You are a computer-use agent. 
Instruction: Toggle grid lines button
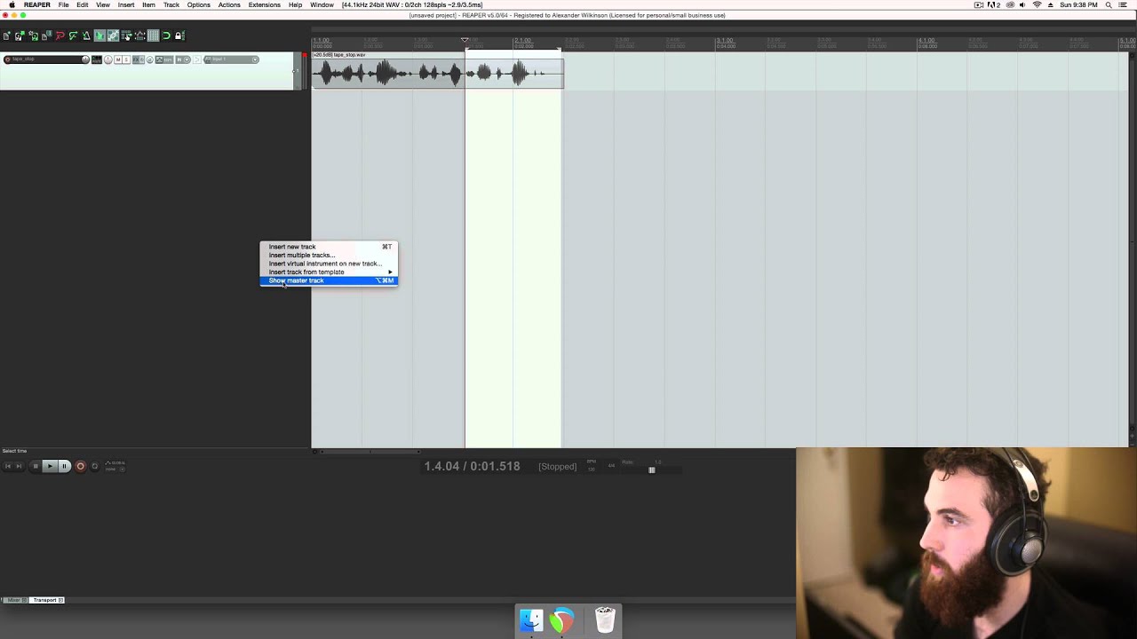(x=153, y=35)
